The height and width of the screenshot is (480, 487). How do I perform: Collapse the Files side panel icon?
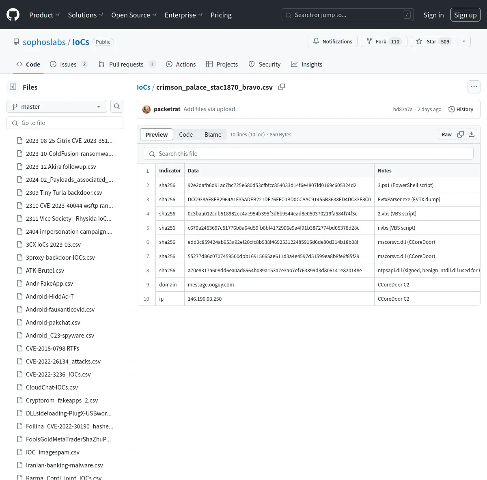tap(13, 87)
